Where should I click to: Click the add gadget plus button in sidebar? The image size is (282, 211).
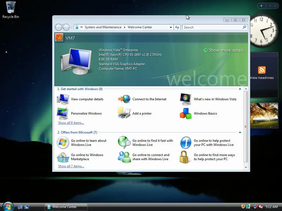coord(261,6)
